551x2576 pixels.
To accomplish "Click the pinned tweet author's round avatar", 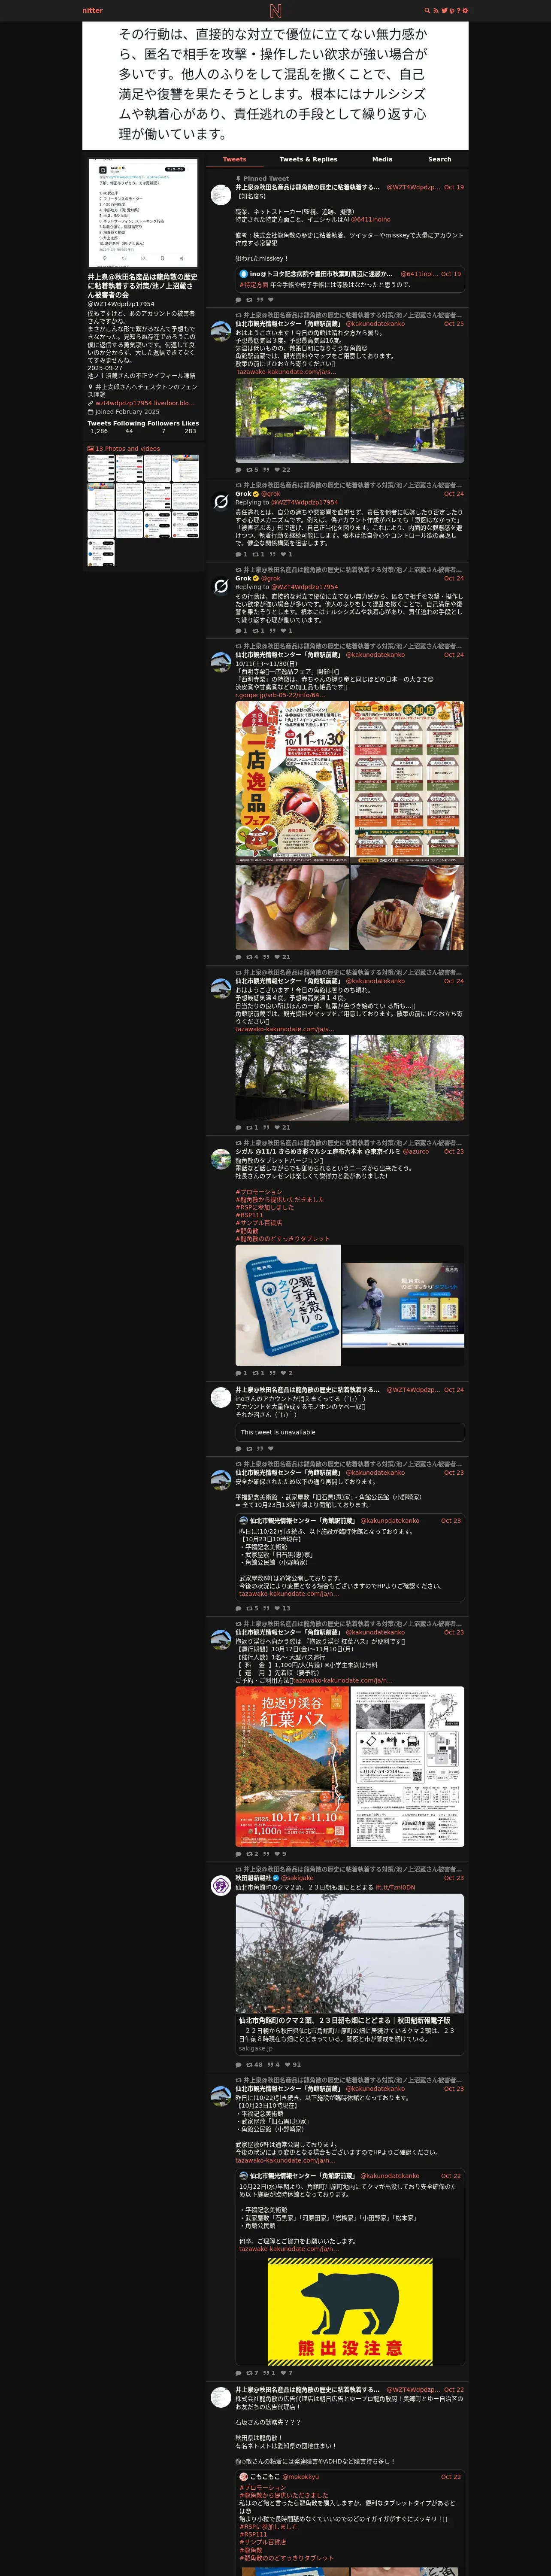I will pos(221,195).
